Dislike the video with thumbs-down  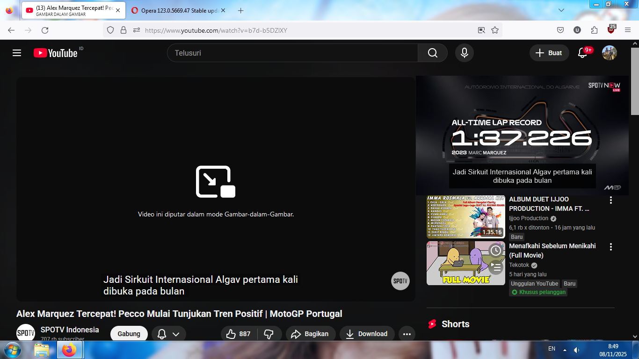(269, 334)
